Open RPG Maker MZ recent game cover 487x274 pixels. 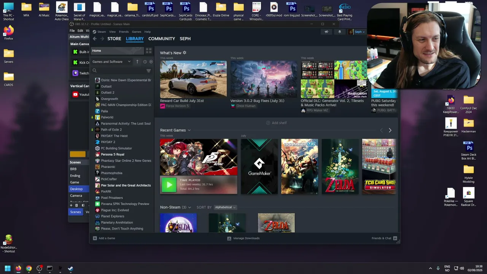click(x=299, y=167)
